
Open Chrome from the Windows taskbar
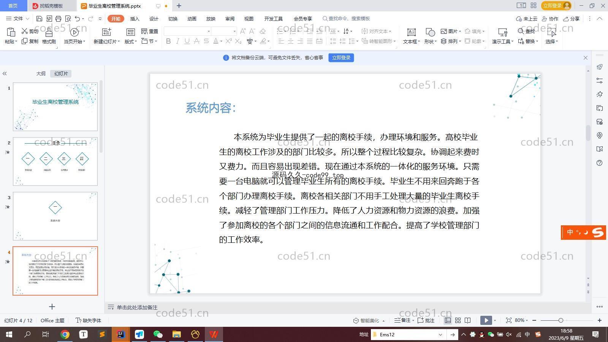click(65, 334)
